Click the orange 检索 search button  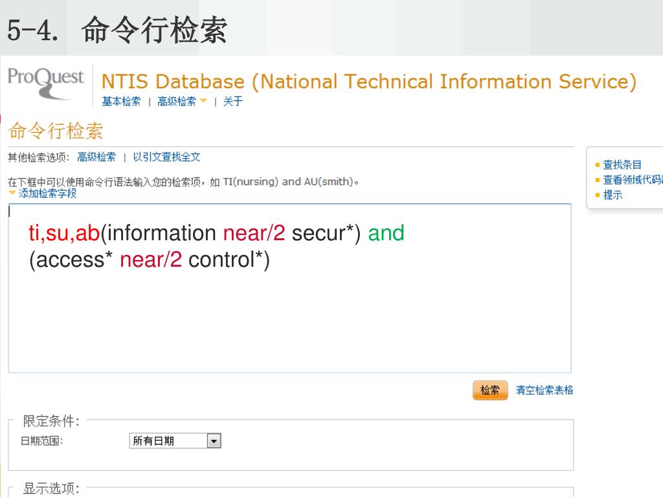tap(490, 390)
